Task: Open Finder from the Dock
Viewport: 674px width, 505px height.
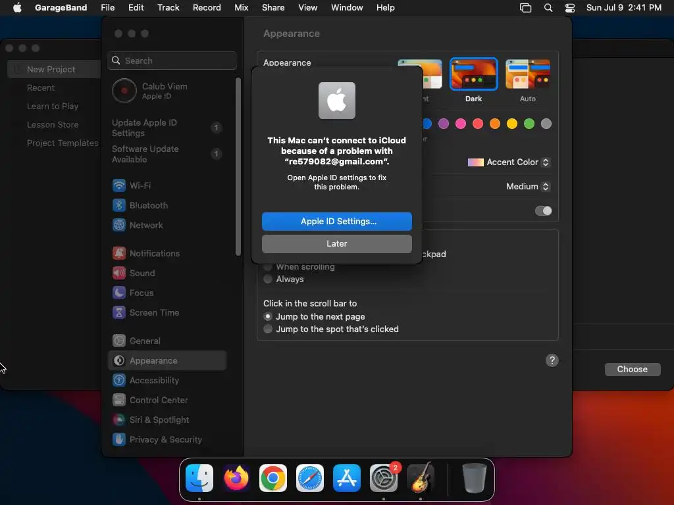Action: click(199, 478)
